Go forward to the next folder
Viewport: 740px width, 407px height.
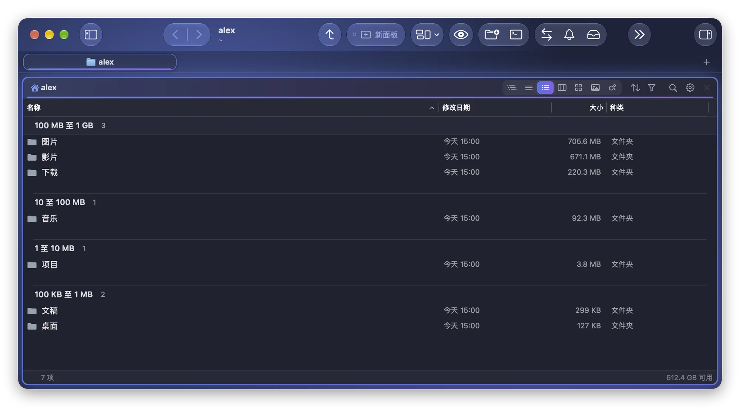199,34
